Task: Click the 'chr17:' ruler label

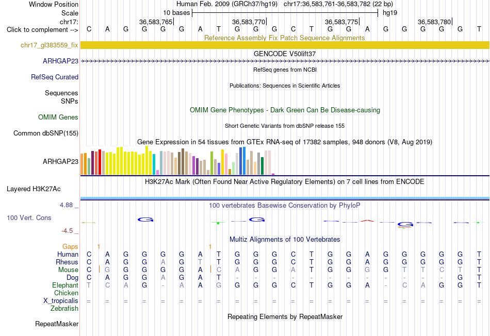Action: [x=69, y=22]
